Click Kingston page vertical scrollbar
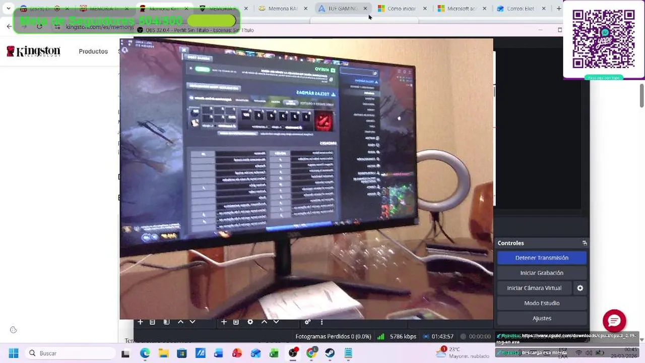This screenshot has height=363, width=645. (x=642, y=96)
